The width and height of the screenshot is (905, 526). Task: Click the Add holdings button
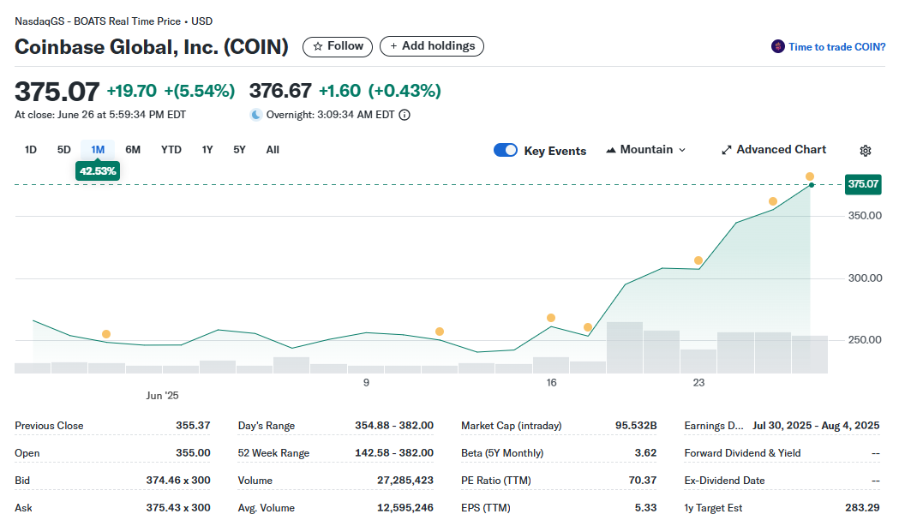click(432, 47)
